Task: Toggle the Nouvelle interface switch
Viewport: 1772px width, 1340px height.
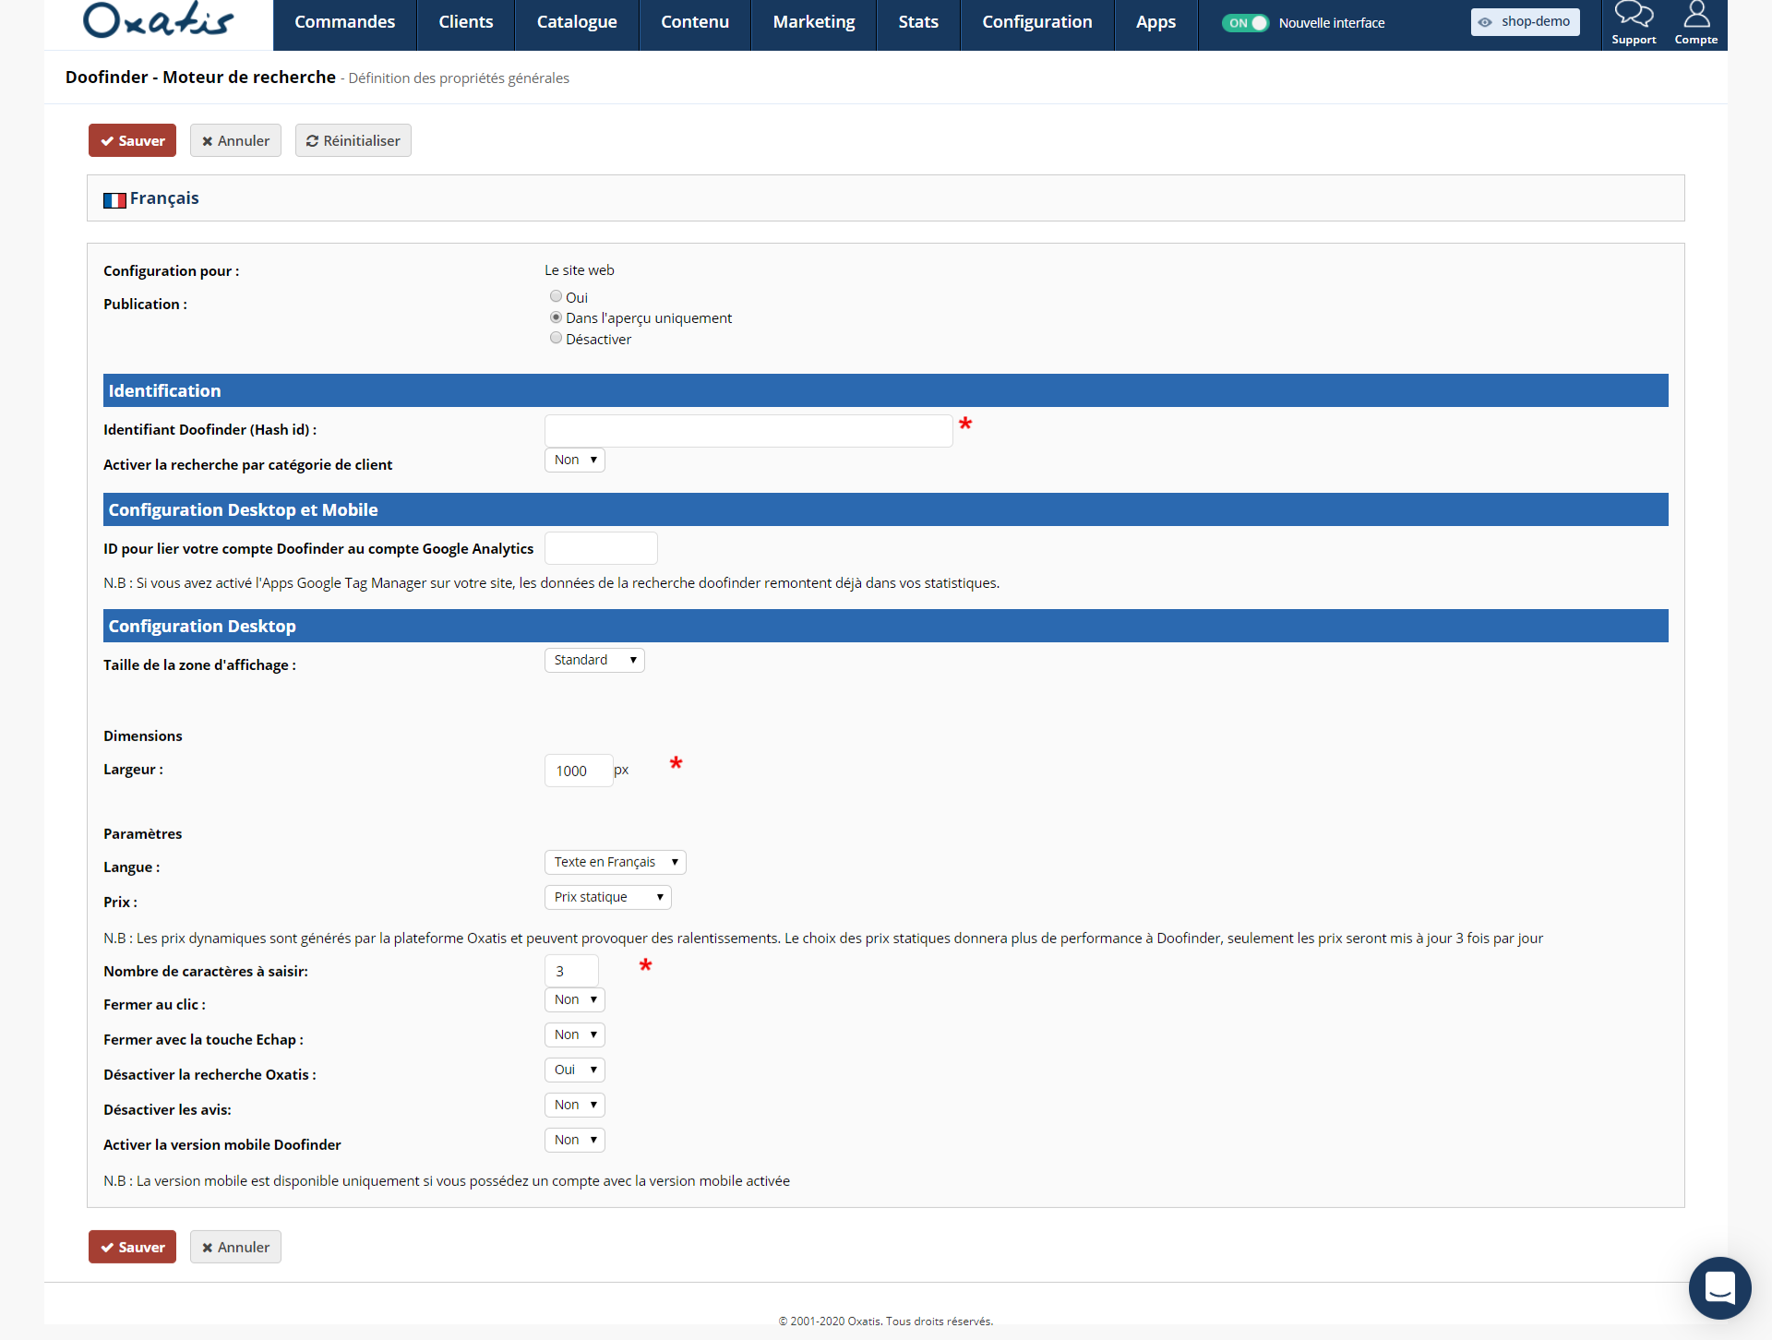Action: [x=1245, y=23]
